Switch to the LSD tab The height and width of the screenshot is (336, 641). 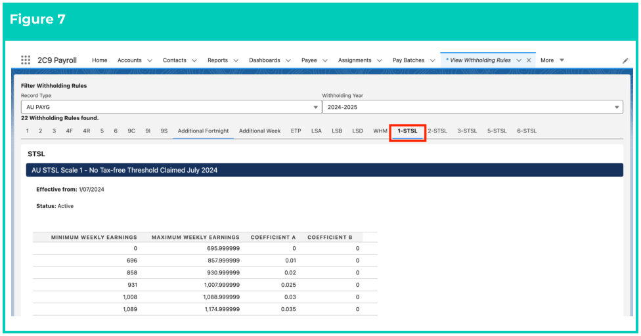(x=358, y=131)
